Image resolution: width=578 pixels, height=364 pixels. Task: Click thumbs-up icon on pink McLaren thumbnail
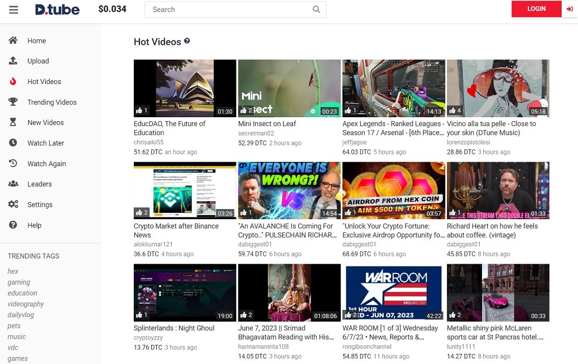452,314
